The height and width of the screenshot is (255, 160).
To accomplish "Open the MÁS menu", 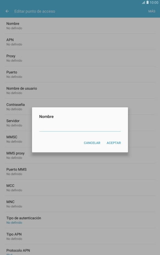I will (x=152, y=11).
